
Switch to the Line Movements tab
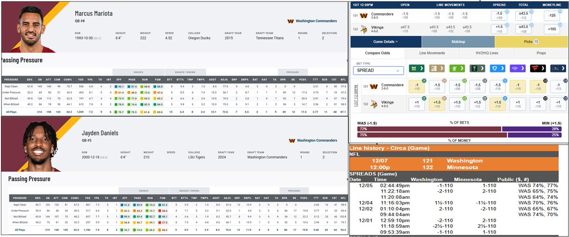tap(433, 53)
